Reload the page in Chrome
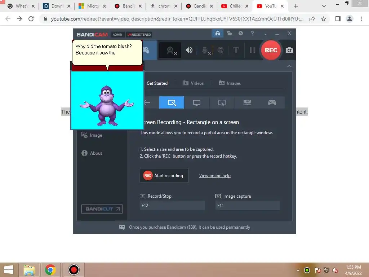Screen dimensions: 369x277 tap(31, 19)
